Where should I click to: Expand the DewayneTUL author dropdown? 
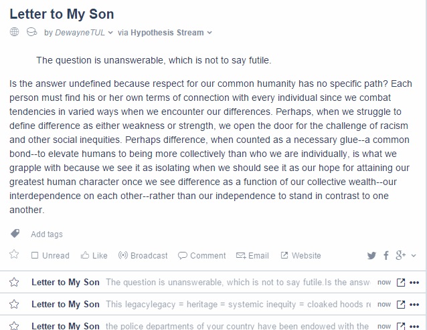tap(110, 33)
